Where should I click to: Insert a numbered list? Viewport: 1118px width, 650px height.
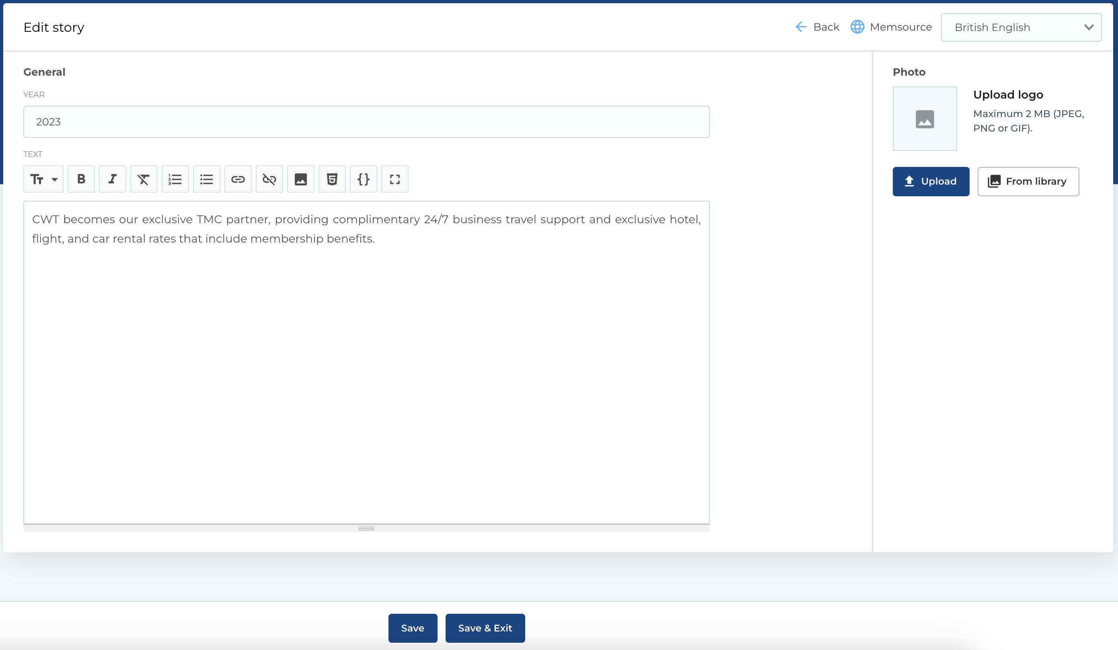point(175,179)
